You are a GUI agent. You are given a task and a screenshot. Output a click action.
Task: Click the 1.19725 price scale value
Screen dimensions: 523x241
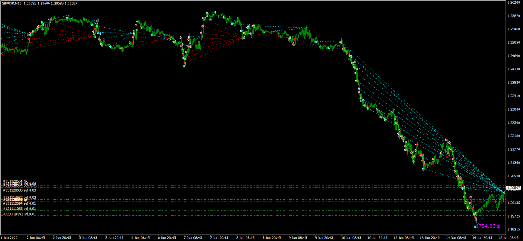[x=513, y=216]
